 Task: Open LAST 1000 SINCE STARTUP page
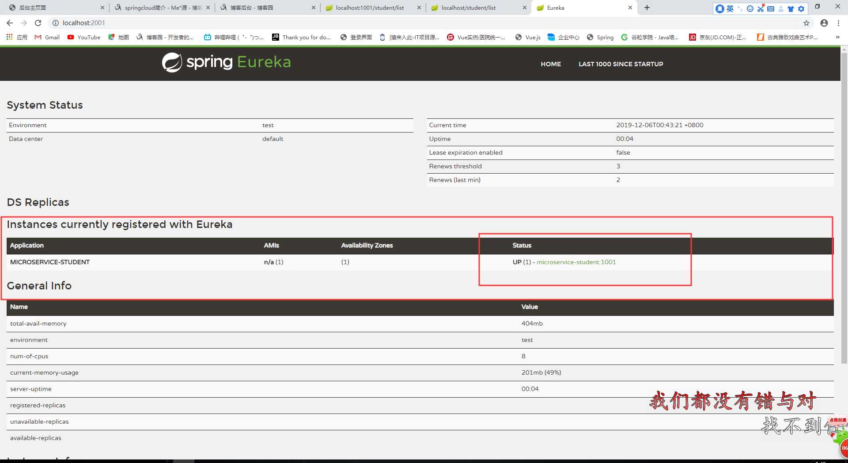621,64
